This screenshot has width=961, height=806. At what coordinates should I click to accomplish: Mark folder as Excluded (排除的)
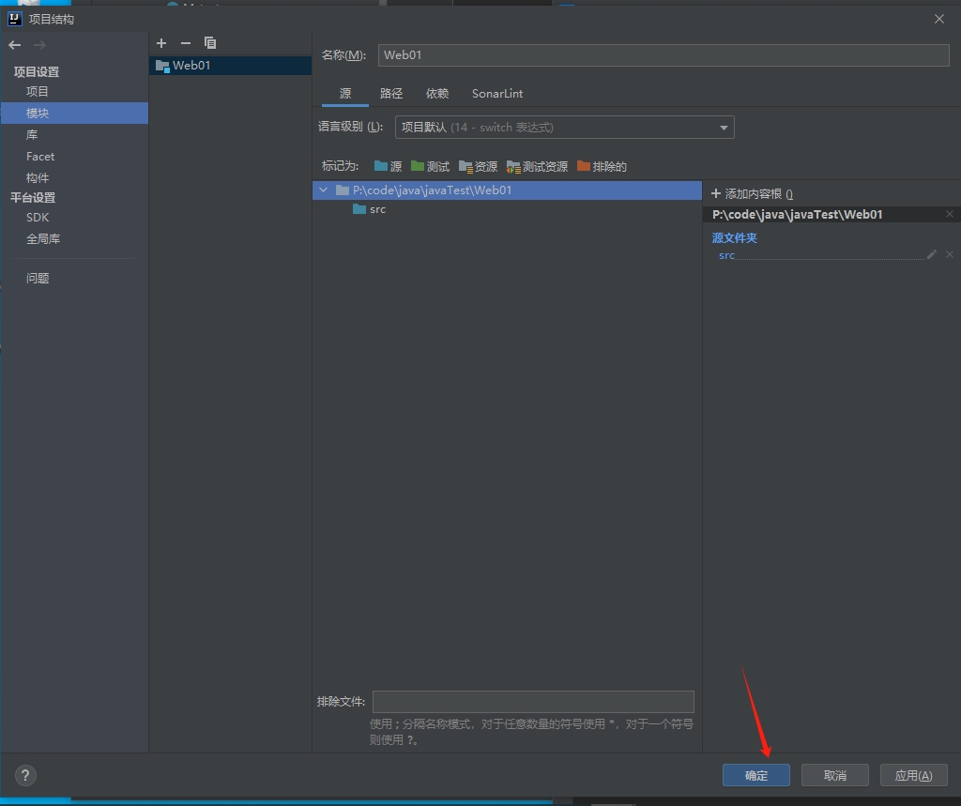[602, 166]
